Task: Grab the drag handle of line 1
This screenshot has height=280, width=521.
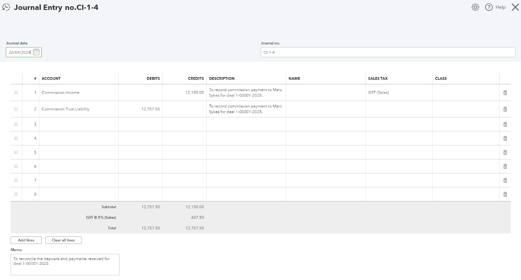Action: 16,93
